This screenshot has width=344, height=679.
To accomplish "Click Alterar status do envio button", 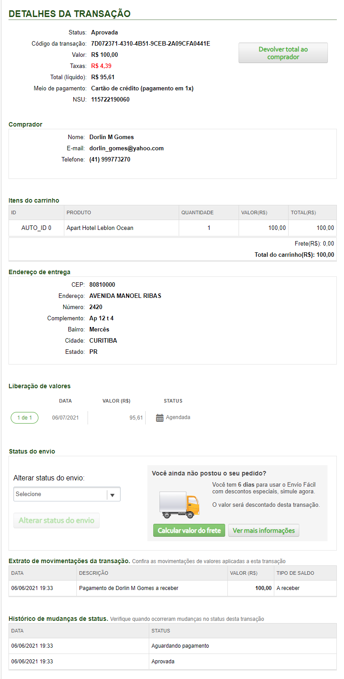I will [57, 521].
